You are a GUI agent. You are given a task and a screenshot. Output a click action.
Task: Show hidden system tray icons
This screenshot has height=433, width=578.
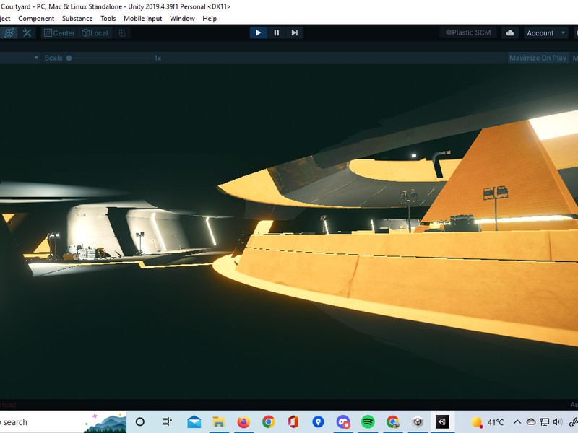[x=517, y=422]
